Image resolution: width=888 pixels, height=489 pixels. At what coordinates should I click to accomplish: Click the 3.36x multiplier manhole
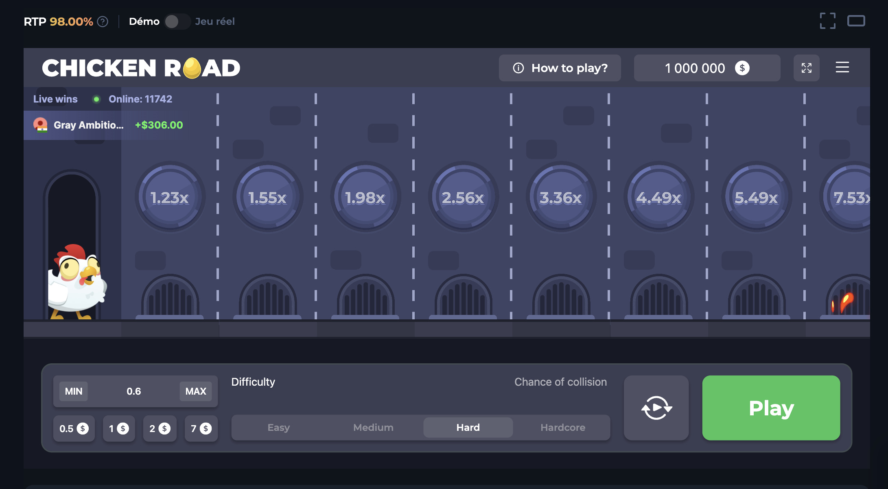pyautogui.click(x=560, y=197)
